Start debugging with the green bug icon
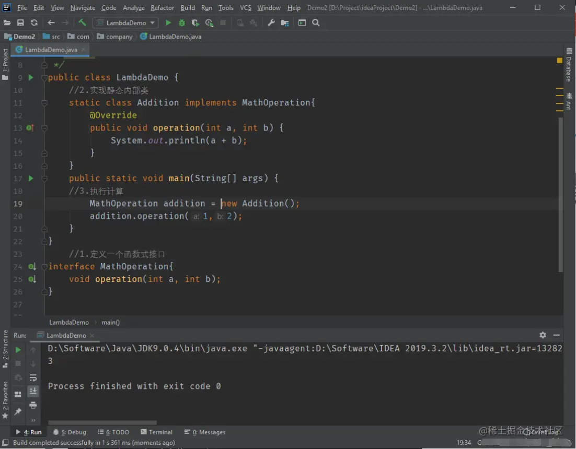The width and height of the screenshot is (576, 449). pyautogui.click(x=181, y=23)
